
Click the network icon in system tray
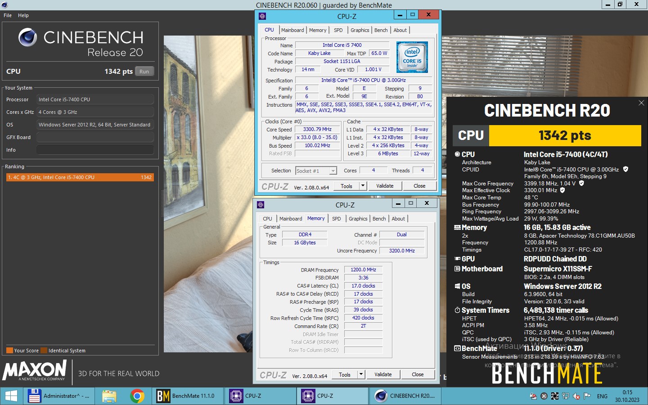point(566,396)
